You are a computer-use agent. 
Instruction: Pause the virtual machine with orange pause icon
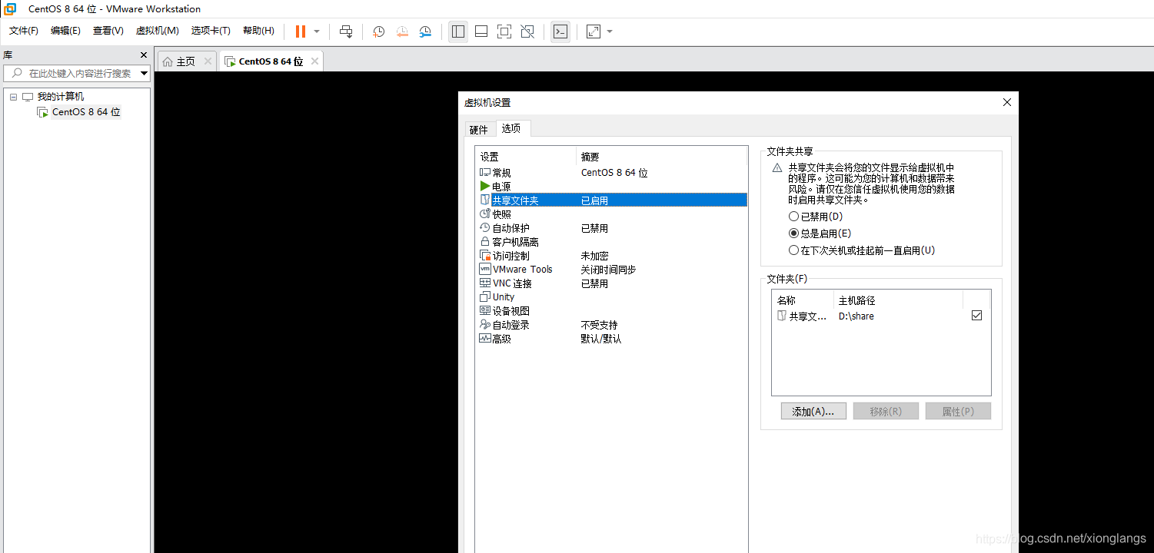click(x=301, y=31)
